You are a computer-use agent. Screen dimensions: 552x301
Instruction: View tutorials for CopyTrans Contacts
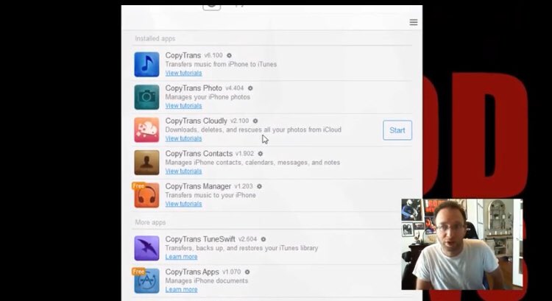(183, 171)
